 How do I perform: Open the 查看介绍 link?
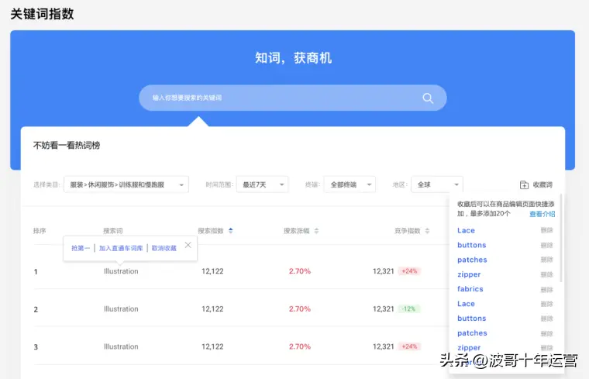pos(542,214)
